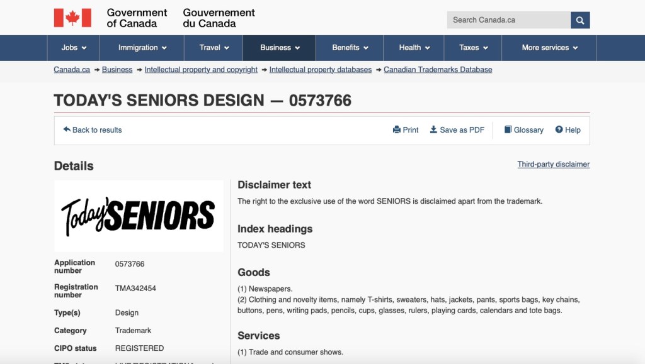Click the Help question mark icon
Viewport: 645px width, 364px height.
(x=559, y=130)
